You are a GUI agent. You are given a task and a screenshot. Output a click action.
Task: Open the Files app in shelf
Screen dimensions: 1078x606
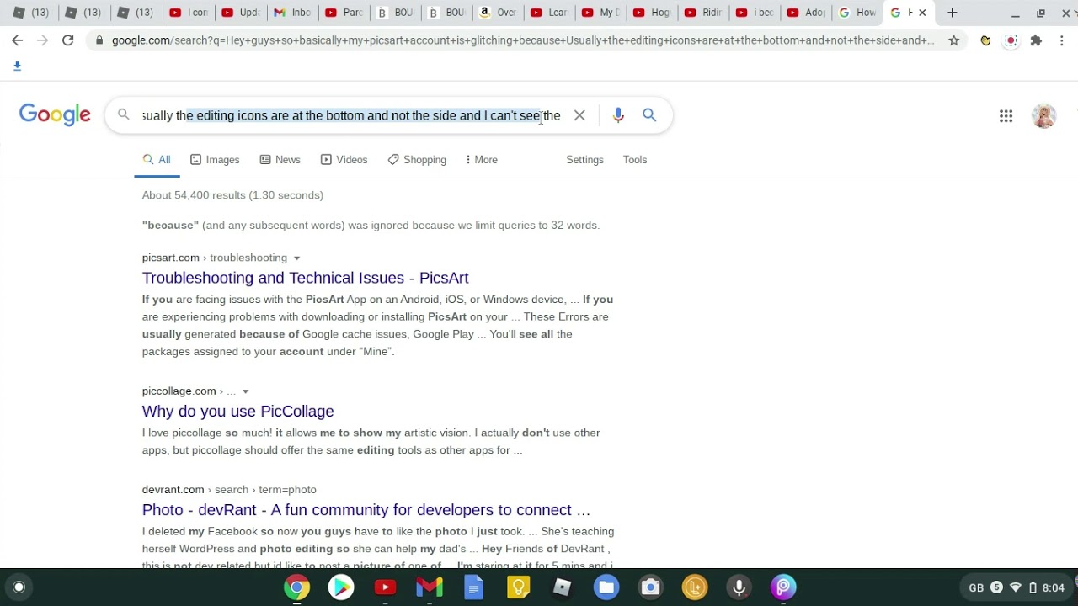click(x=606, y=587)
